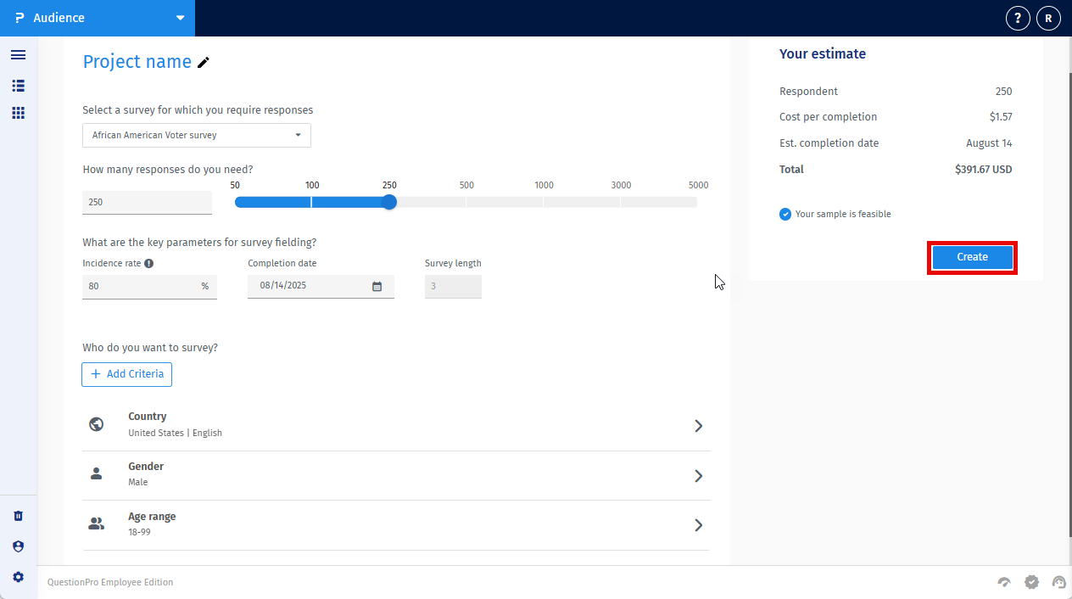
Task: Open settings via the gear icon
Action: pos(18,577)
